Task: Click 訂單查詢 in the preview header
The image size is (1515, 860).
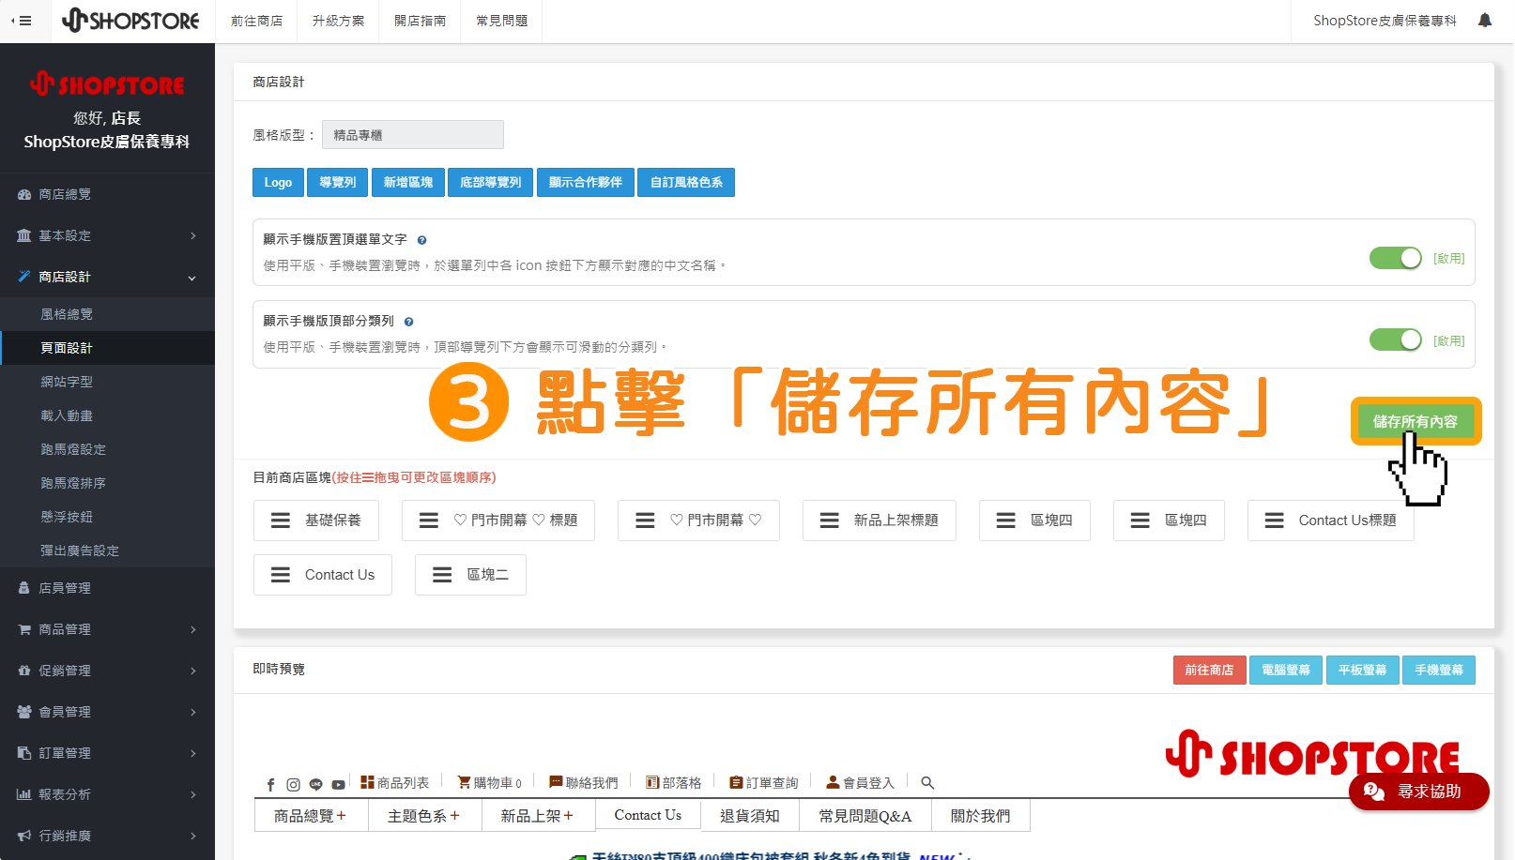Action: coord(764,783)
